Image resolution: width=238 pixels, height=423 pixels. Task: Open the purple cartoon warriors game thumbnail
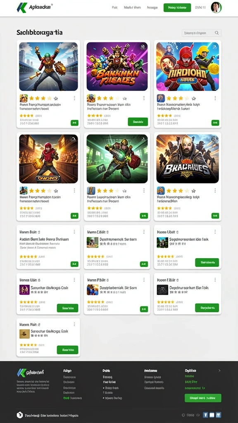pos(117,67)
